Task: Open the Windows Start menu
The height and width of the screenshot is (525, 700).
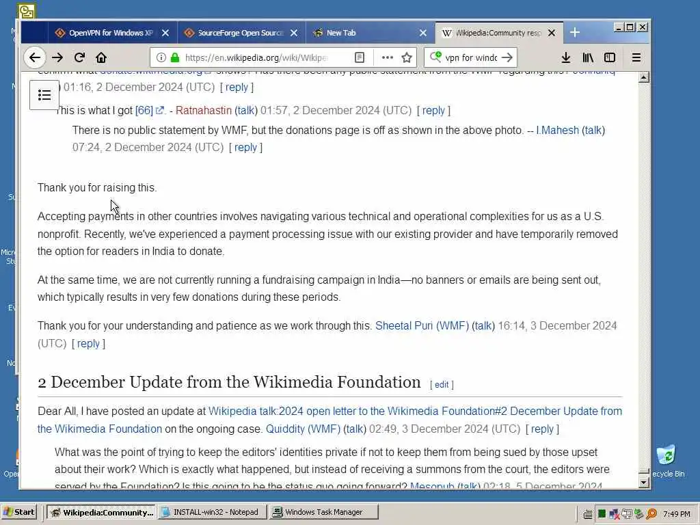Action: (18, 512)
